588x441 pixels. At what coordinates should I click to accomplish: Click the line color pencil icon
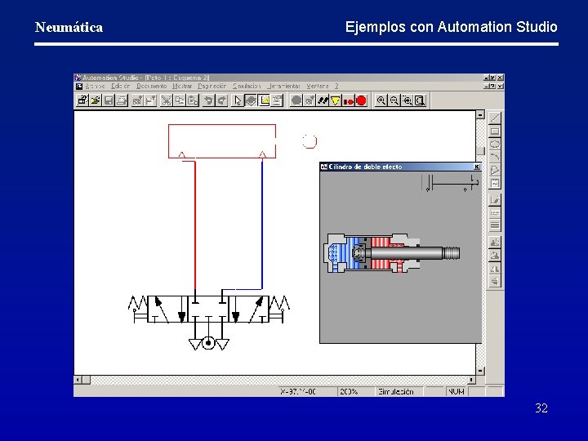[x=495, y=200]
